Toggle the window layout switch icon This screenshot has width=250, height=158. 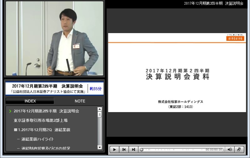(x=239, y=150)
